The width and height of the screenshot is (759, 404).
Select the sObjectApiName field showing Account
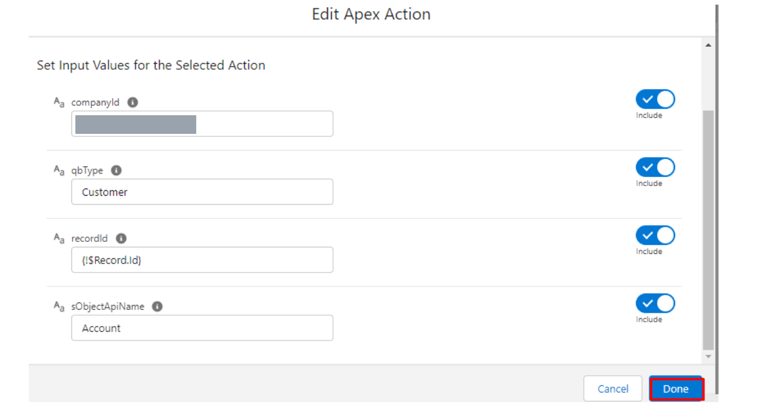pos(202,328)
